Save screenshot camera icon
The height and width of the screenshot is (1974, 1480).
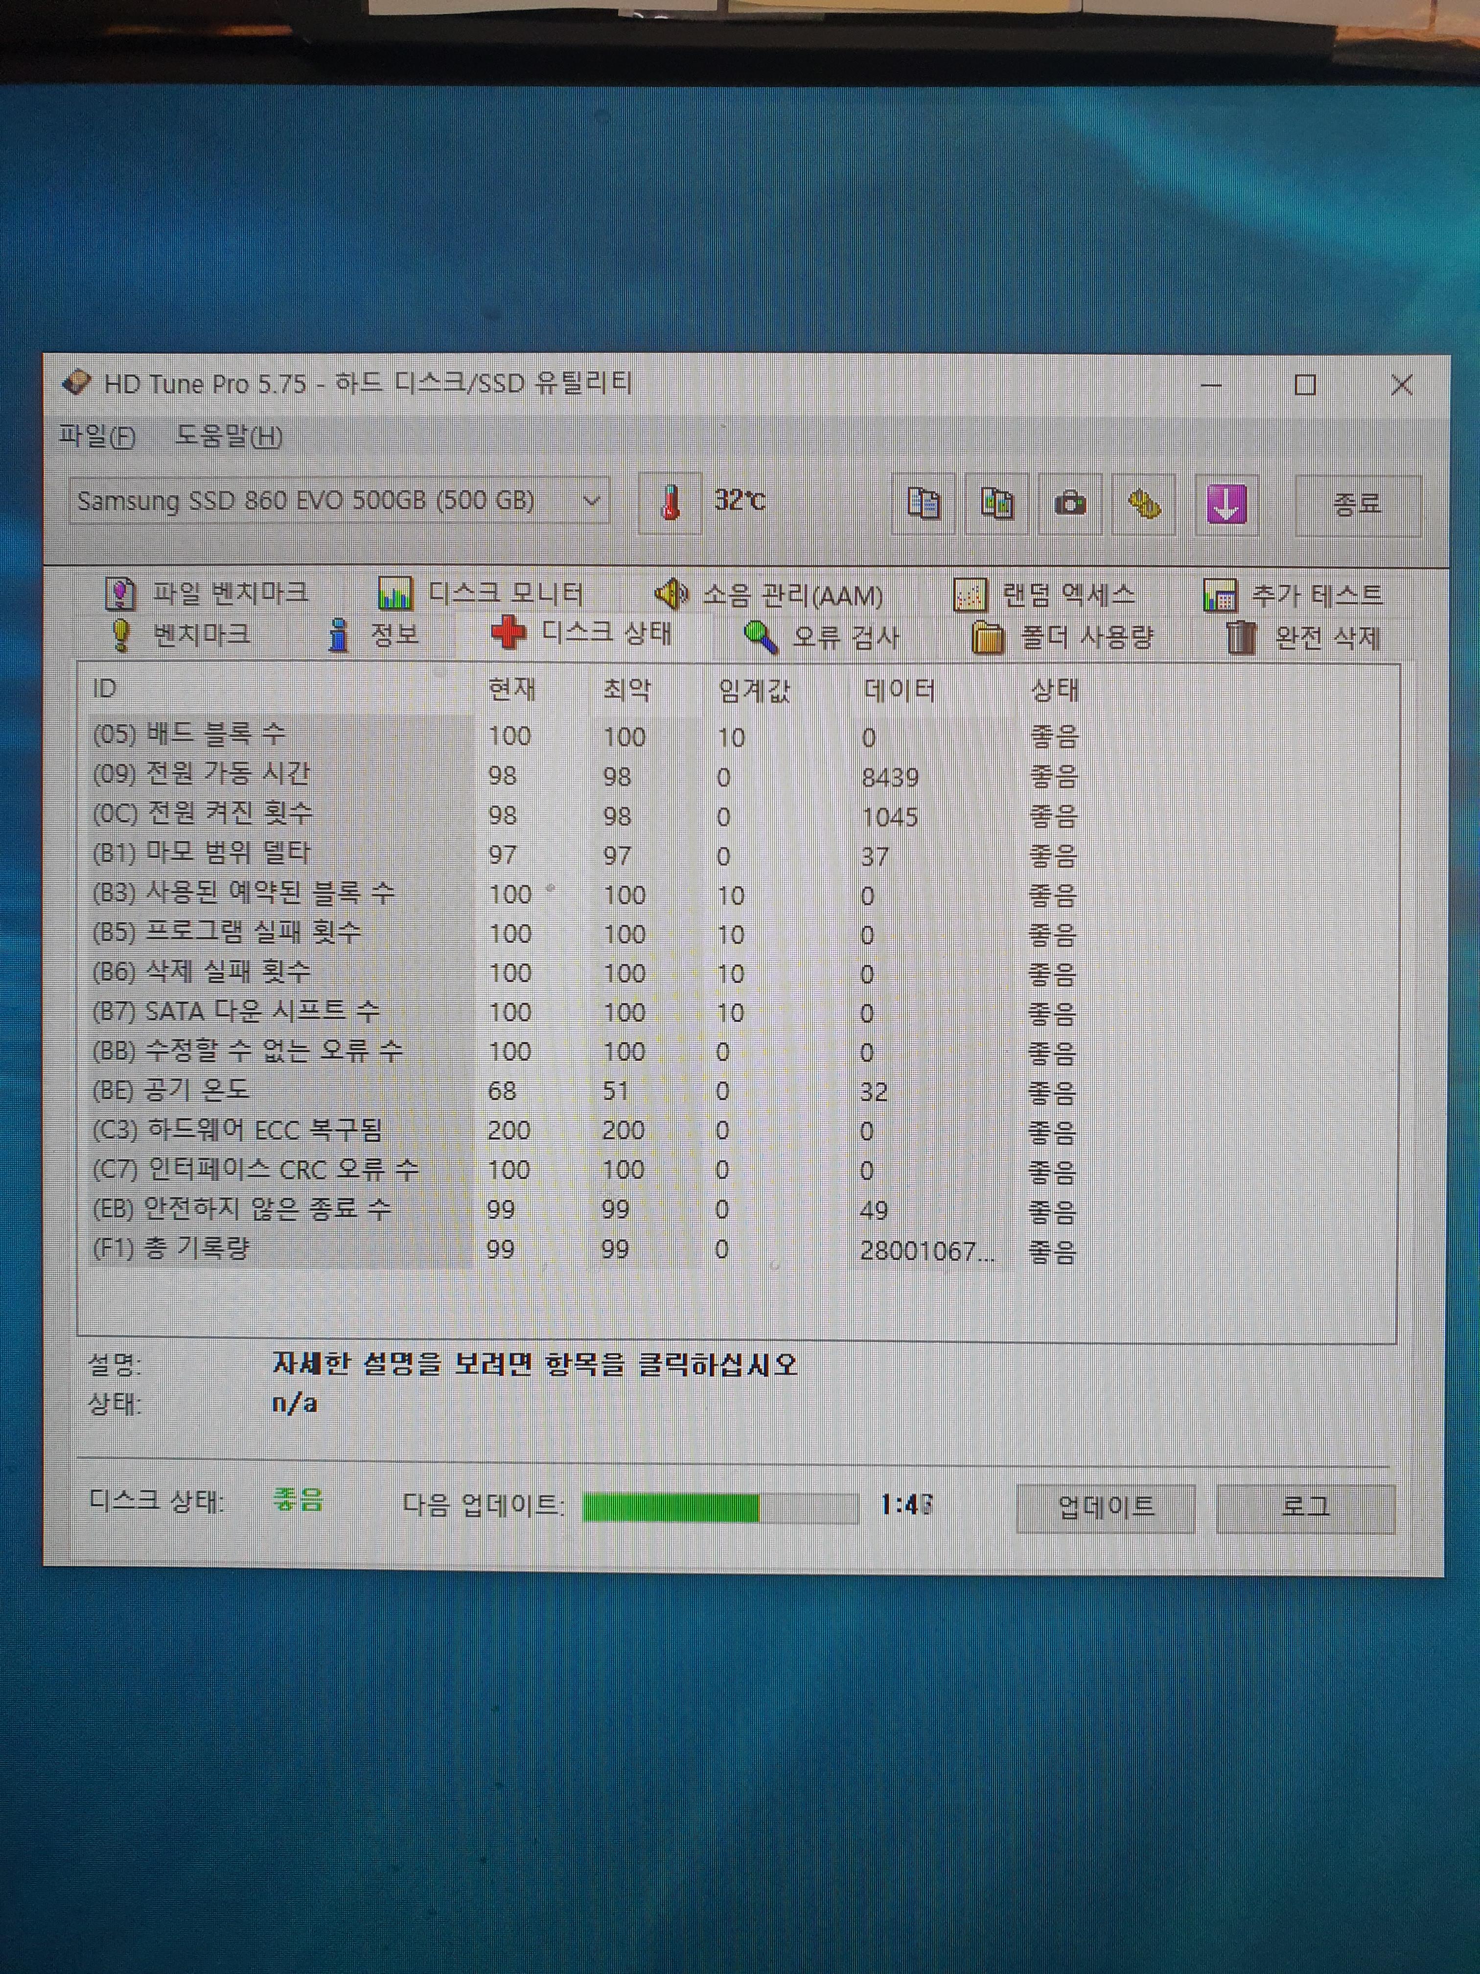click(1070, 504)
